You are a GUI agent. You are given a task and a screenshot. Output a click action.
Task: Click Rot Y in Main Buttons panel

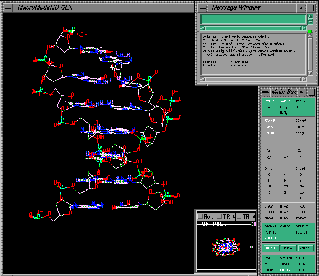tap(285, 101)
